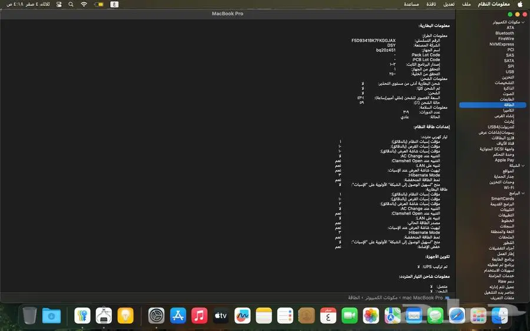Collapse the الشبكة sidebar section
Viewport: 530px width, 331px height.
click(x=524, y=166)
